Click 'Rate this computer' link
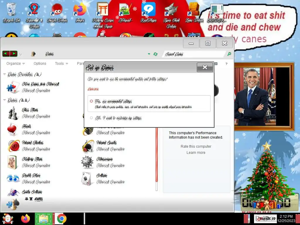300x225 pixels. 196,146
